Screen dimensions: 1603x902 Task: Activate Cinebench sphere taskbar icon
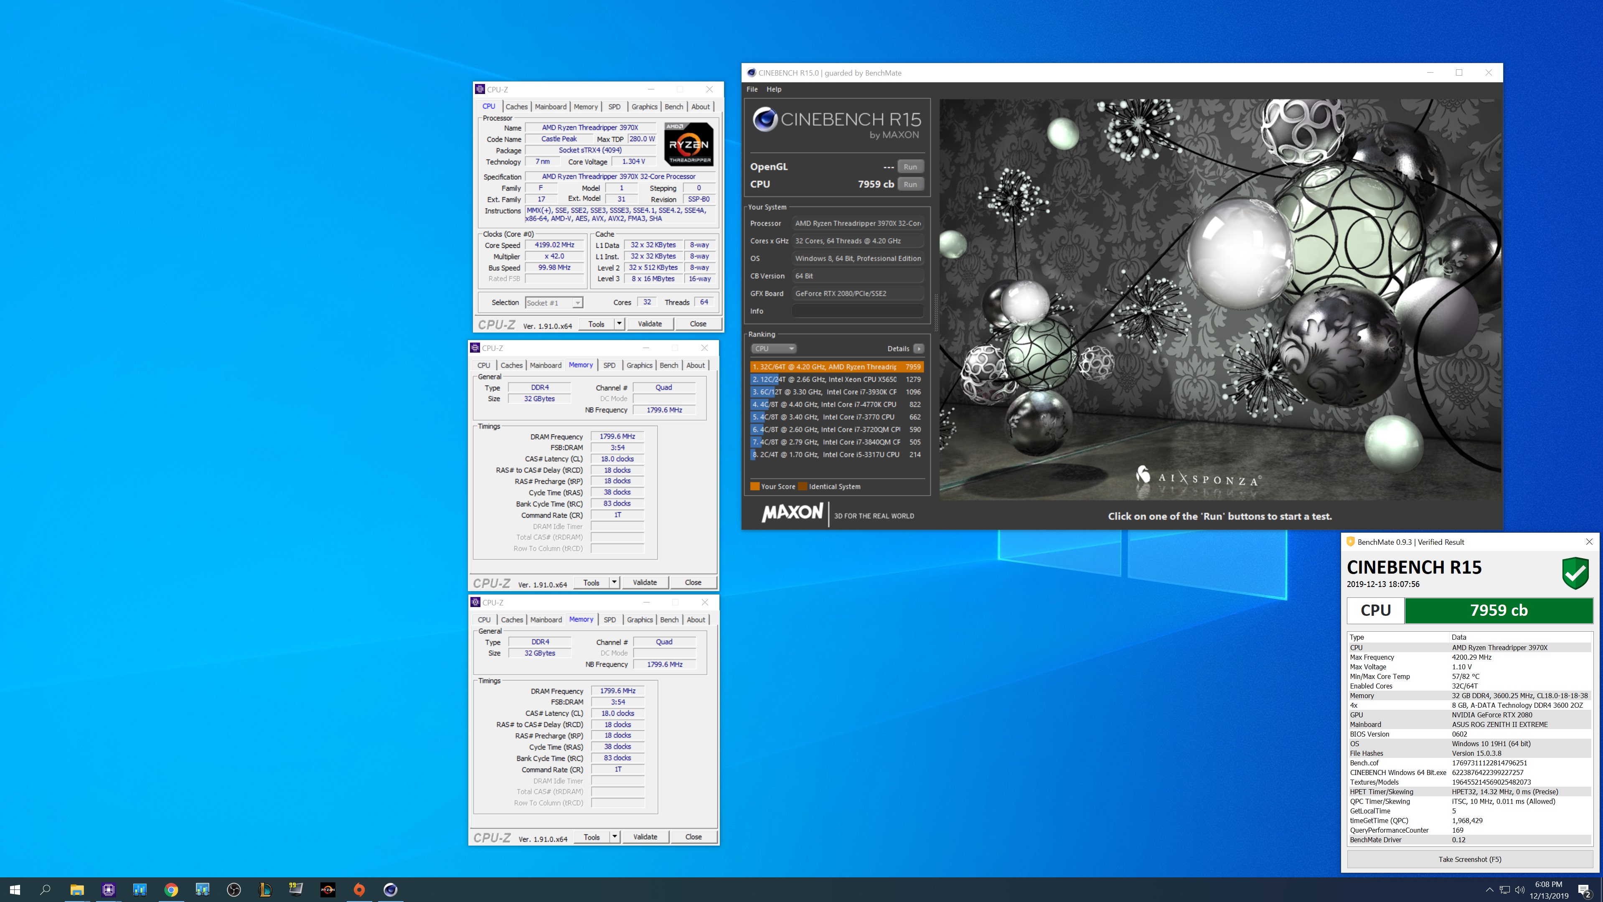tap(390, 889)
